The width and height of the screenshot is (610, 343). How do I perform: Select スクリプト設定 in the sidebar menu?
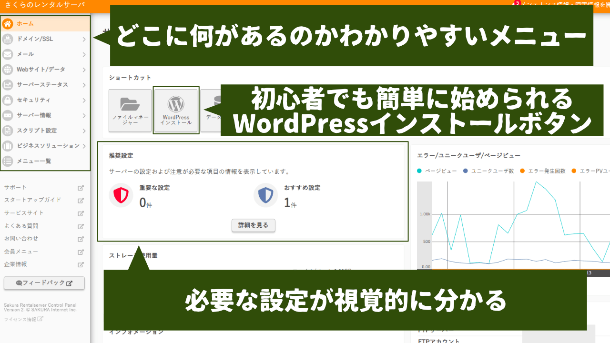(45, 131)
